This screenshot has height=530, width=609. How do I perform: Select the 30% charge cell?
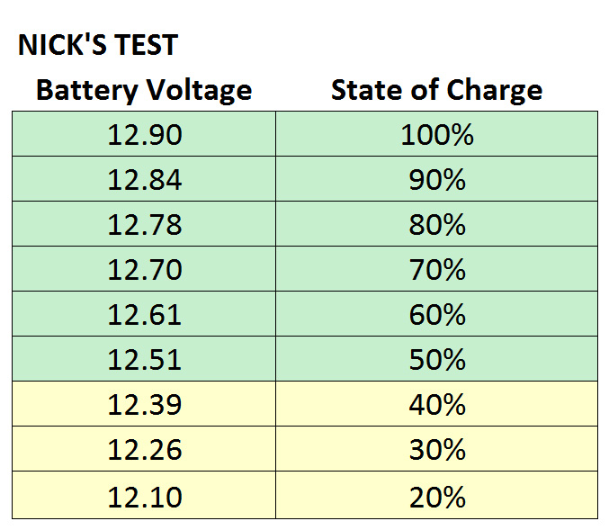[436, 450]
